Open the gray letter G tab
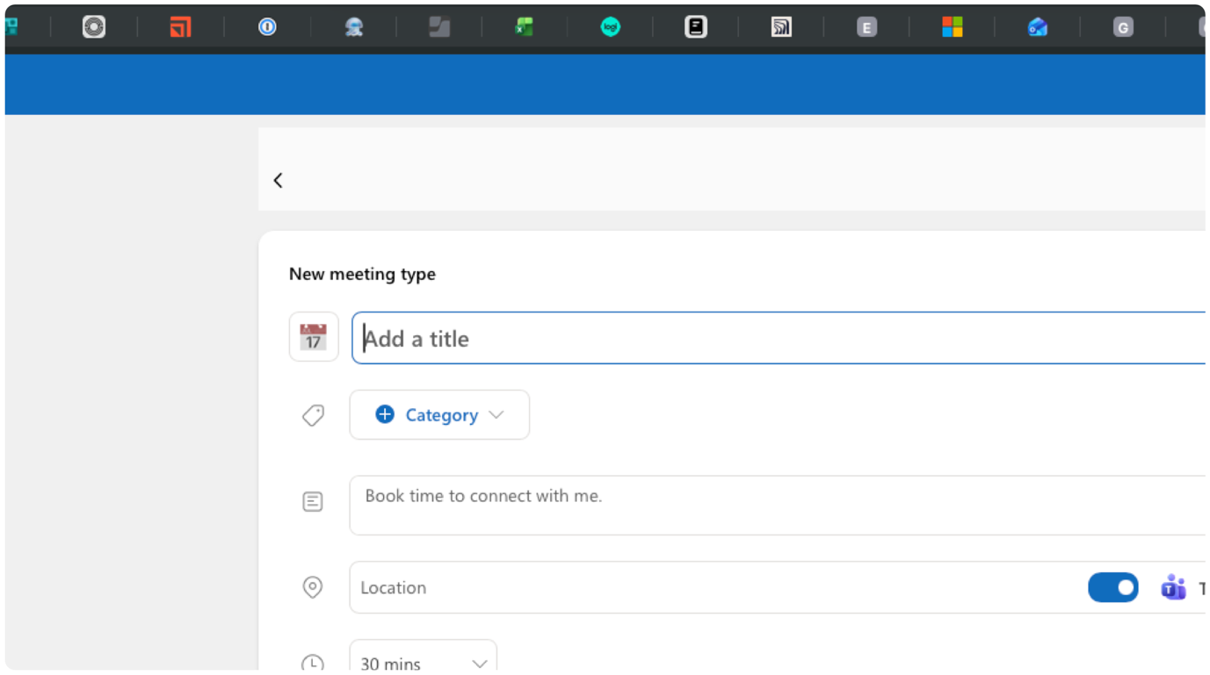 click(x=1123, y=27)
